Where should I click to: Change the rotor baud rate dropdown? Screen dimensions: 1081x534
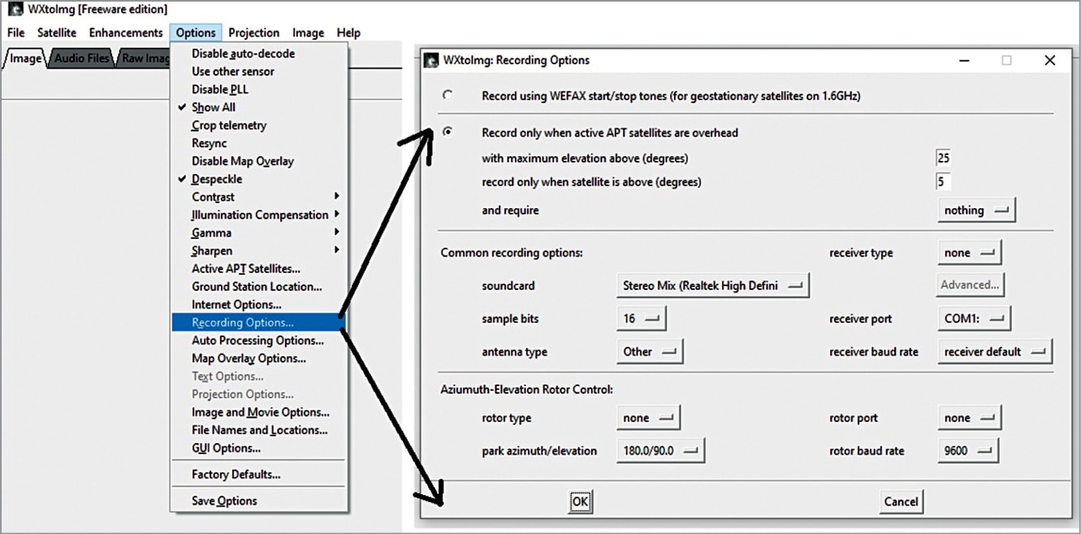pyautogui.click(x=968, y=450)
